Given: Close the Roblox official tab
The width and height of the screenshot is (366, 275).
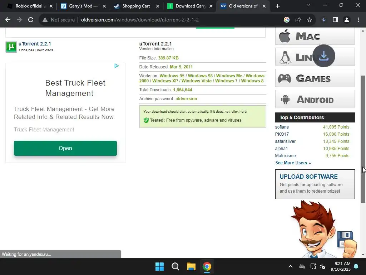Looking at the screenshot, I should 51,6.
